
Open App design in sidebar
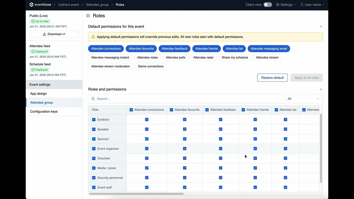[38, 93]
